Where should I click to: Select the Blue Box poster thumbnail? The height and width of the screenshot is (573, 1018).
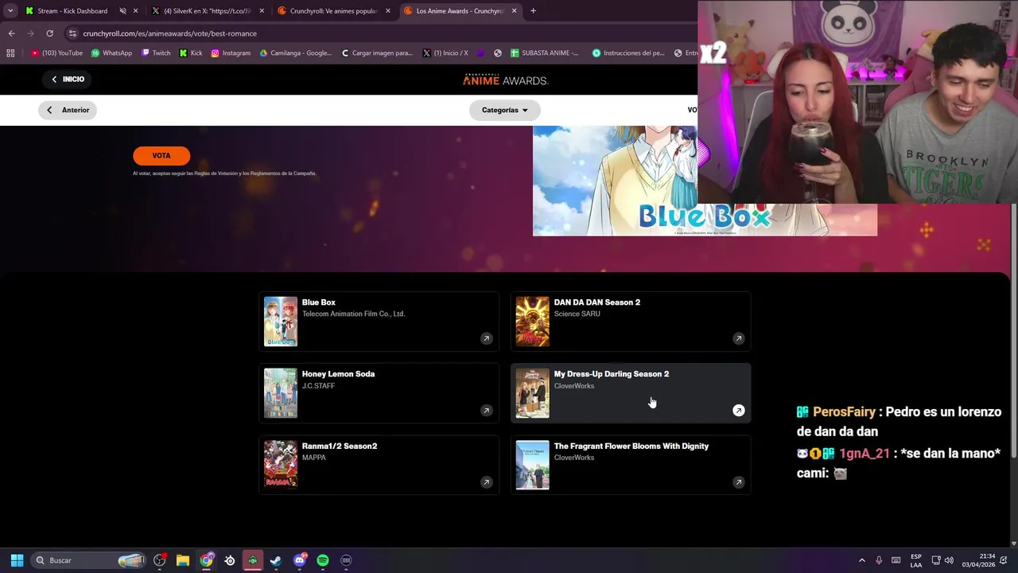pos(281,322)
